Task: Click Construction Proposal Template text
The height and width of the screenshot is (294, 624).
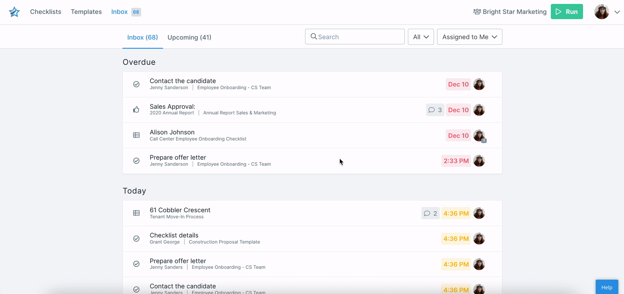Action: (x=224, y=242)
